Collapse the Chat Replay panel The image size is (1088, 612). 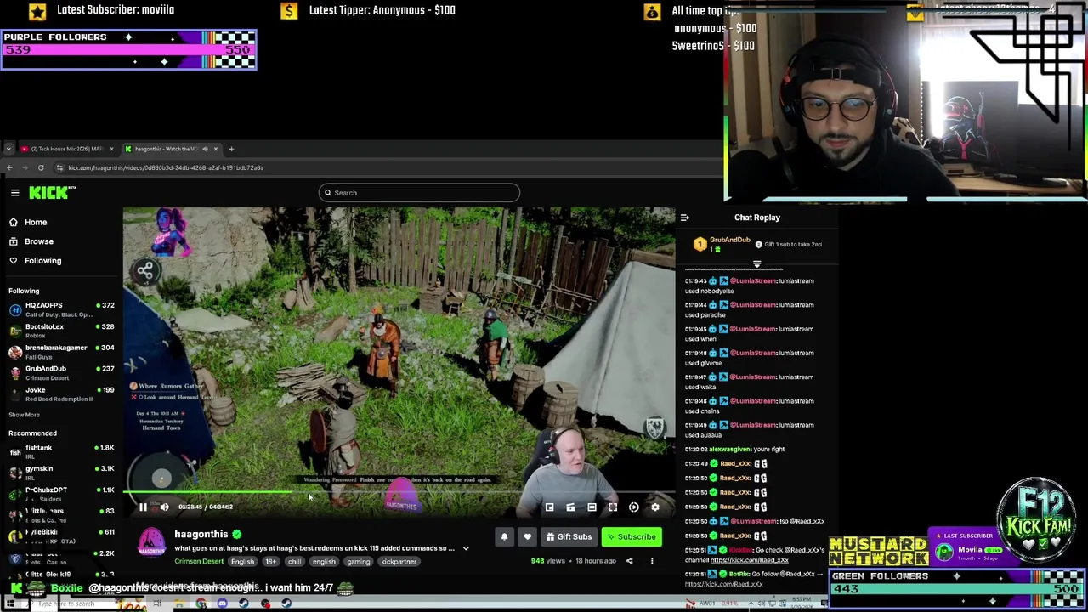coord(685,218)
